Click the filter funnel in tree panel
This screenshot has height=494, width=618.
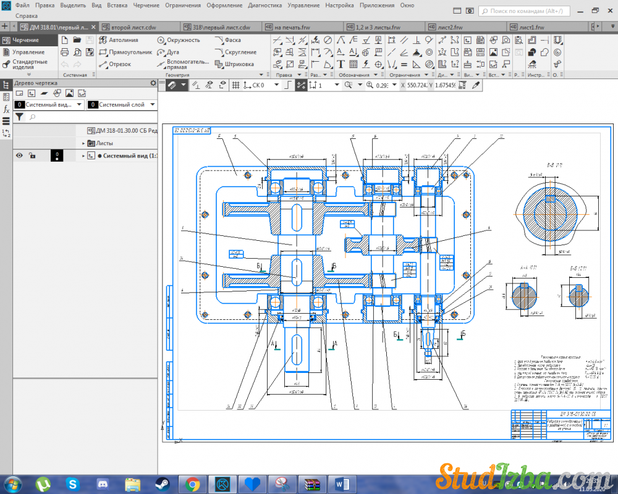click(x=19, y=116)
